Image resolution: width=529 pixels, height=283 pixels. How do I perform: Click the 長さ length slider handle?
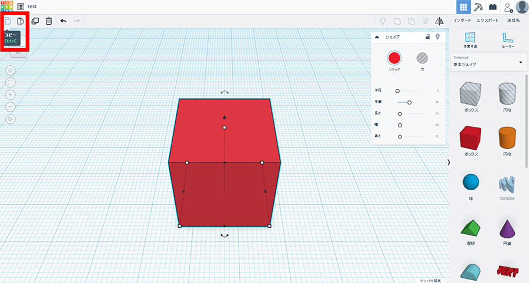click(x=400, y=114)
